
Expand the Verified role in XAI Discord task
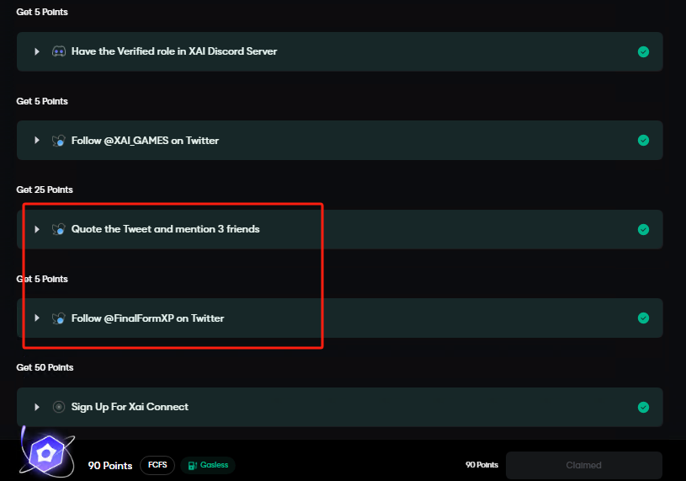click(x=37, y=51)
